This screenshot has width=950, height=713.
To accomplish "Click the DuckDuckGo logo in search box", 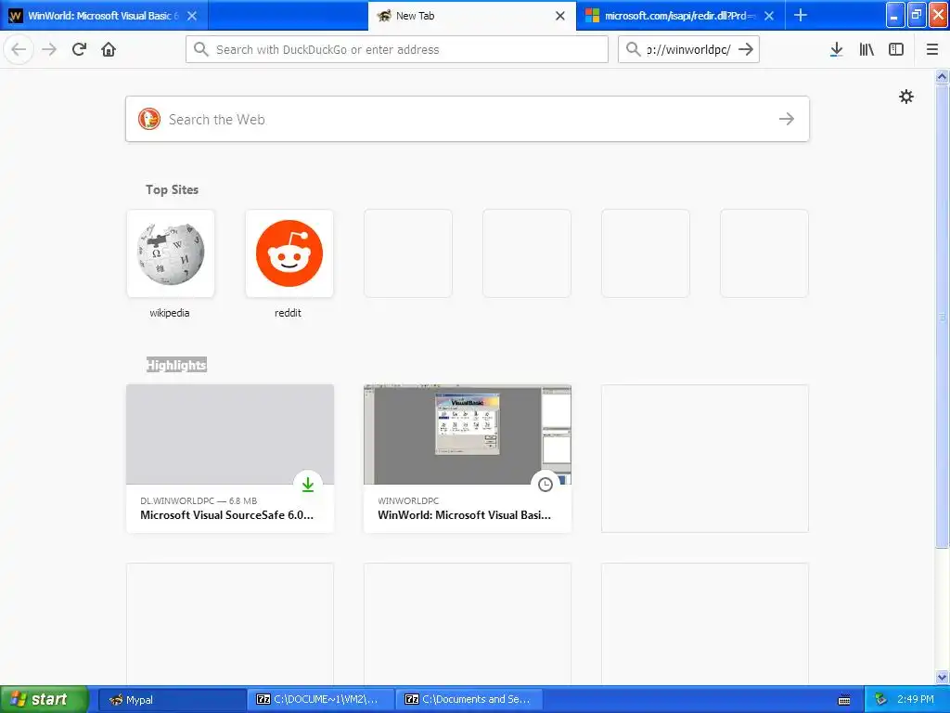I will (149, 119).
